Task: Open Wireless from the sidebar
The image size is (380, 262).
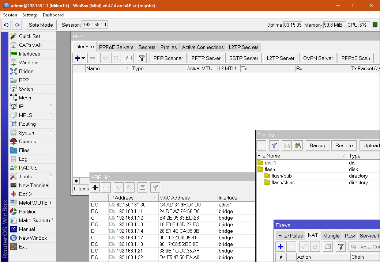Action: [28, 62]
